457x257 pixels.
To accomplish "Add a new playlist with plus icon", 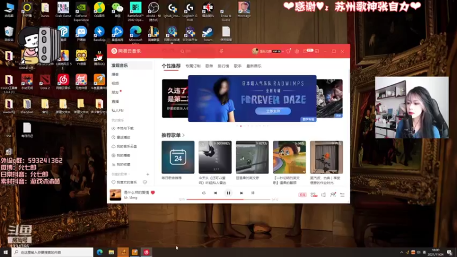I will [148, 174].
